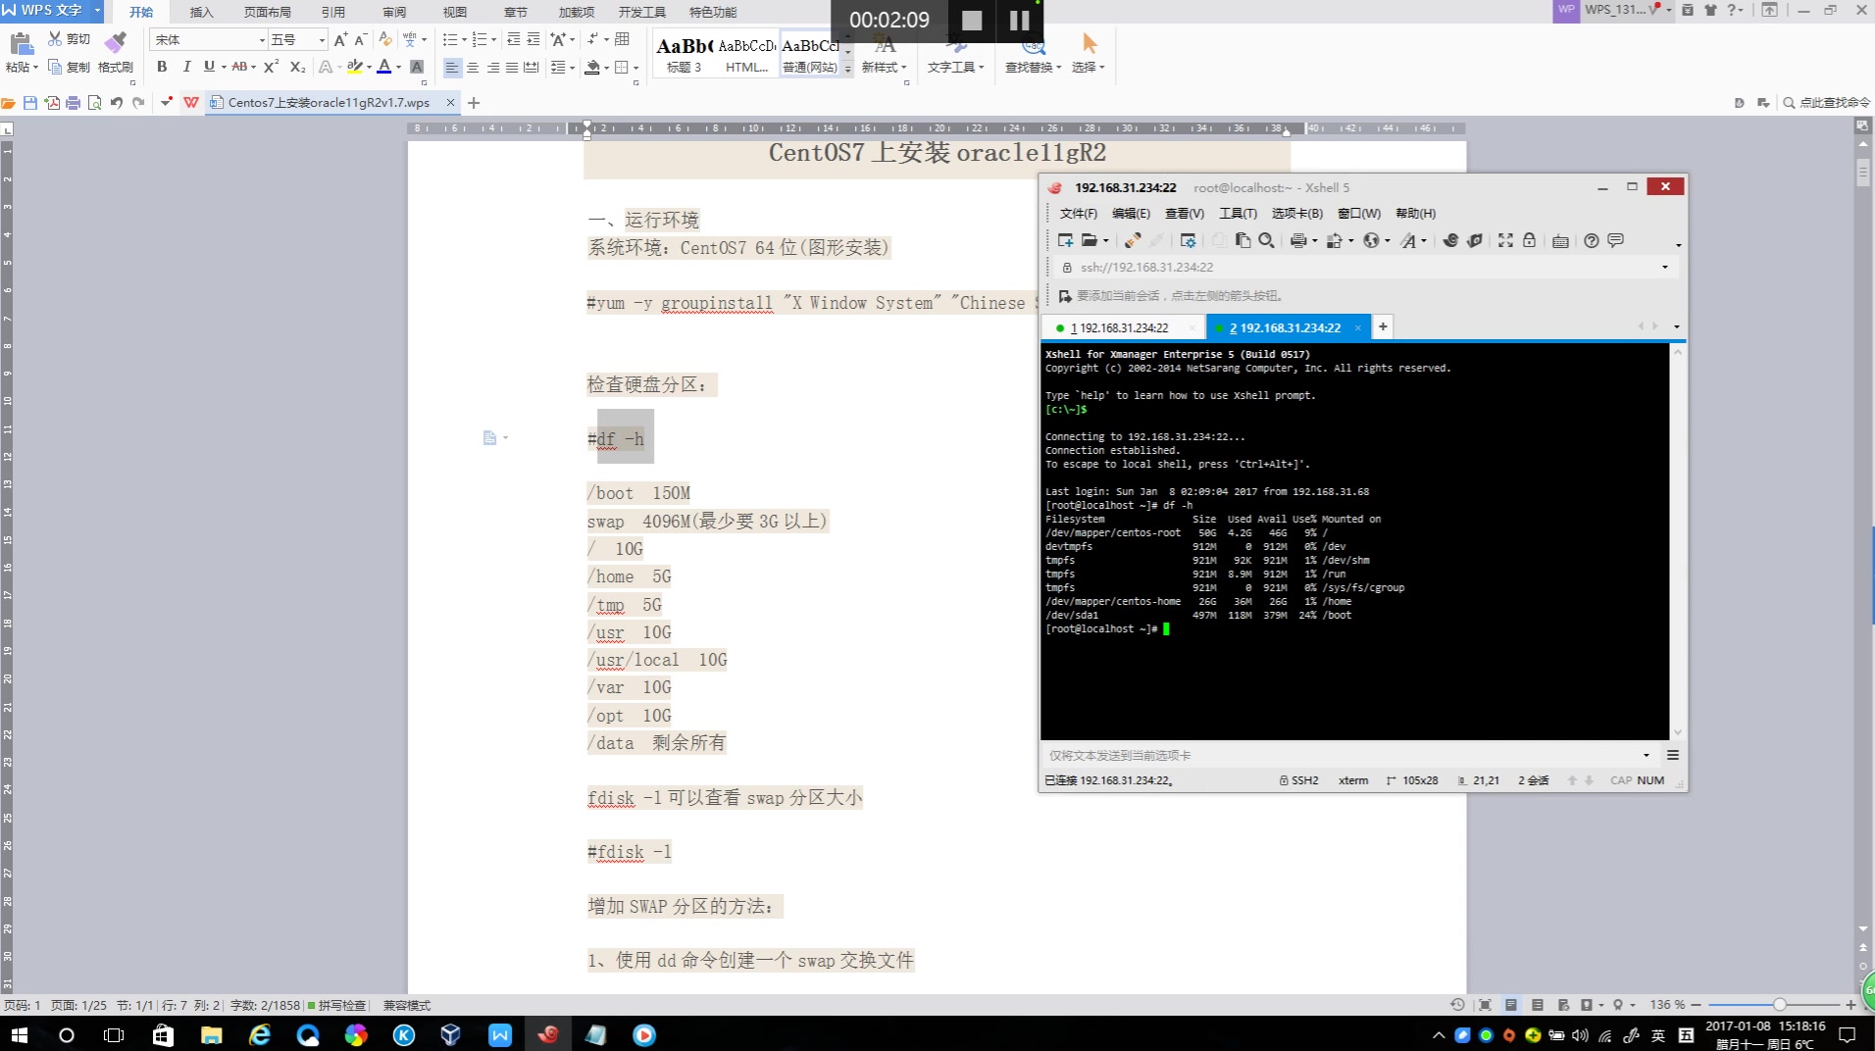Screen dimensions: 1875x1051
Task: Click the open folder icon in quick toolbar
Action: [x=9, y=103]
